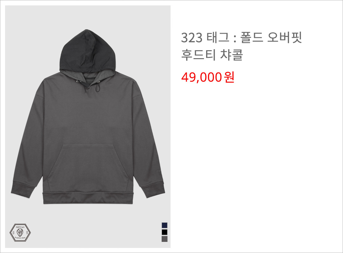
Task: Click the dark hood of the hoodie
Action: pos(88,51)
